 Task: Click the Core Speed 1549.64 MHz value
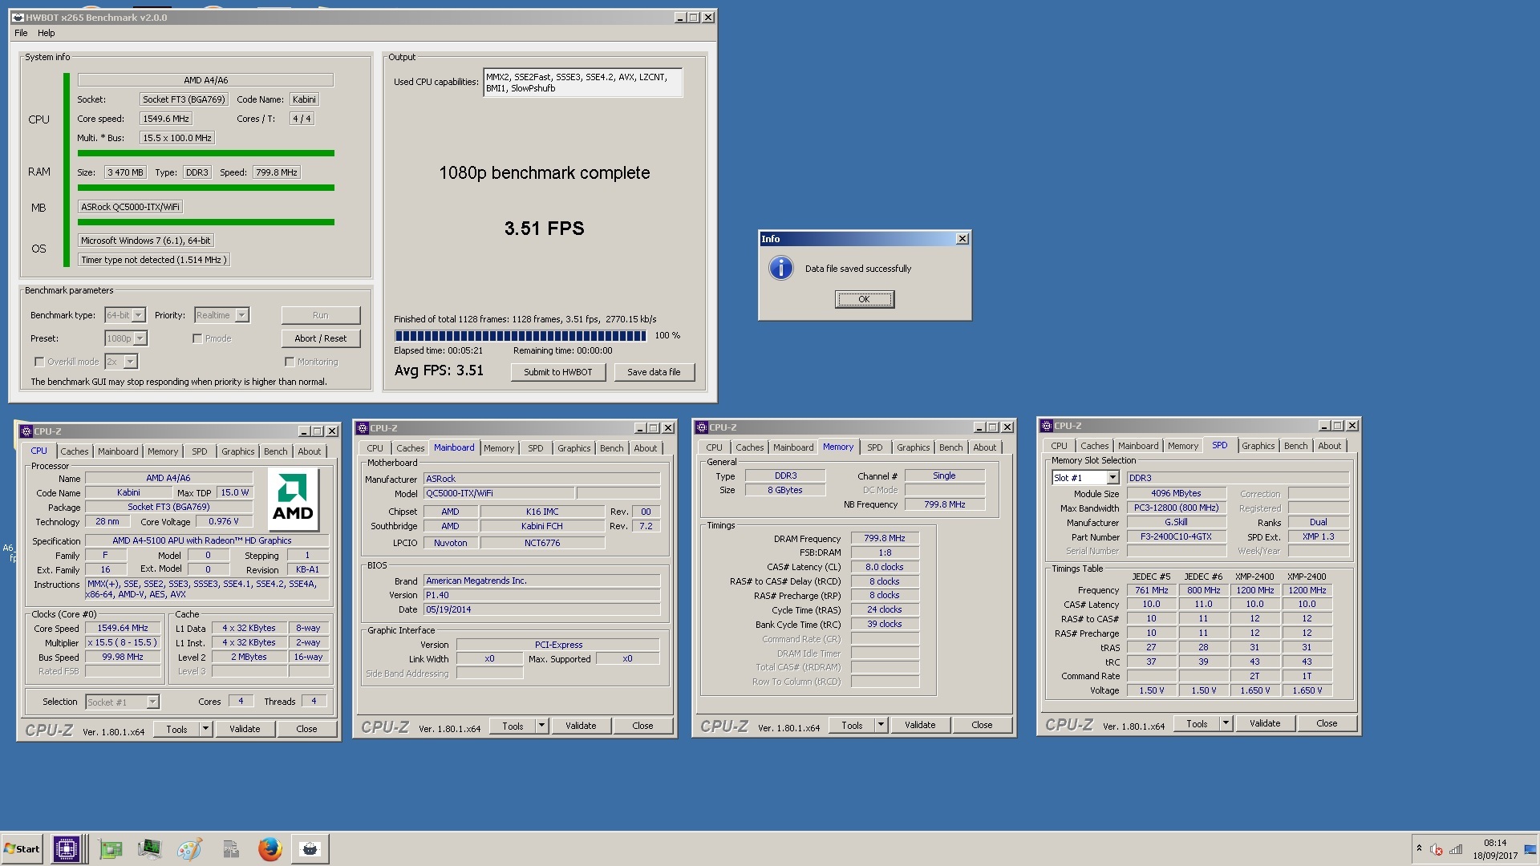(123, 628)
